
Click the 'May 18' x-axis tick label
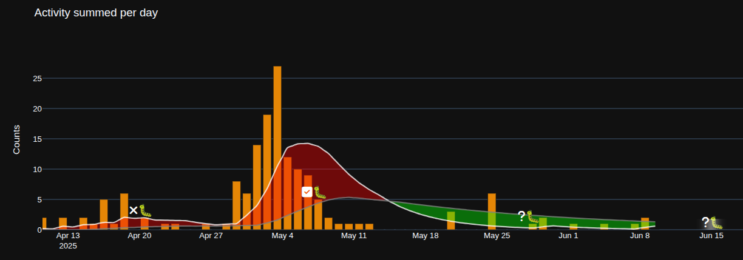tap(425, 236)
